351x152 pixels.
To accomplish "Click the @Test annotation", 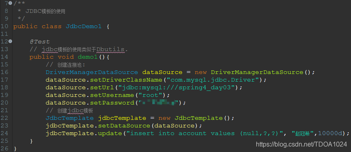I will click(x=39, y=42).
